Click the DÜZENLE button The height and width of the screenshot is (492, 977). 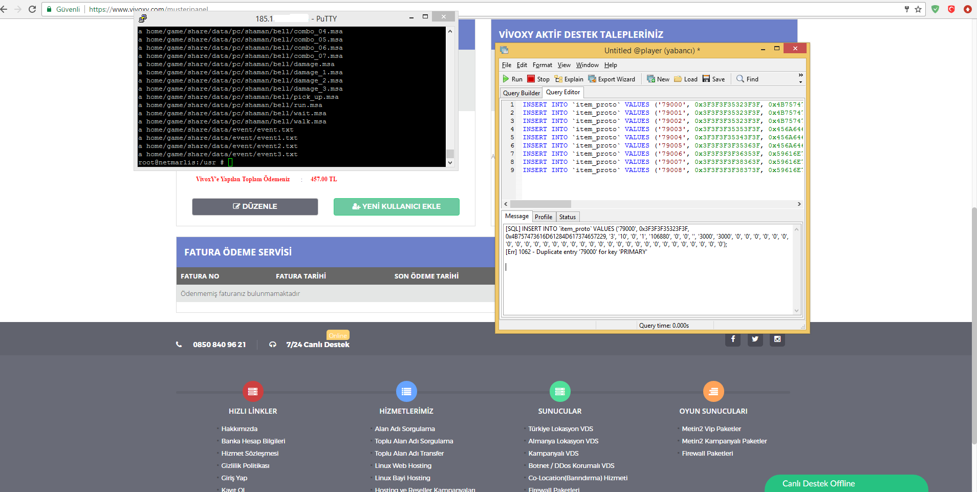point(255,206)
